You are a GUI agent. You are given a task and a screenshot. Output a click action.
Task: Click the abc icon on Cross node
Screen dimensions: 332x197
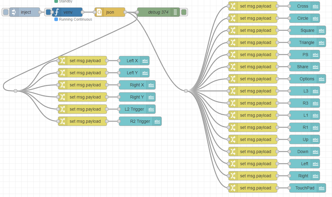click(316, 6)
